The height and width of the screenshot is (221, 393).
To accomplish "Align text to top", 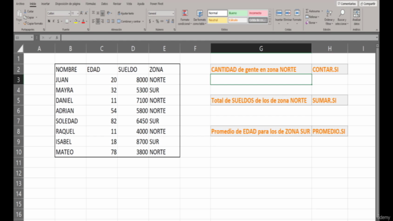I will click(x=93, y=13).
